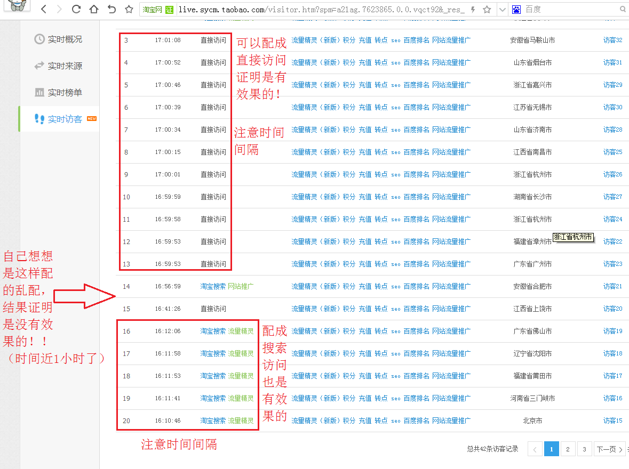Open the 访客31 visitor link
The width and height of the screenshot is (629, 469).
(x=612, y=62)
